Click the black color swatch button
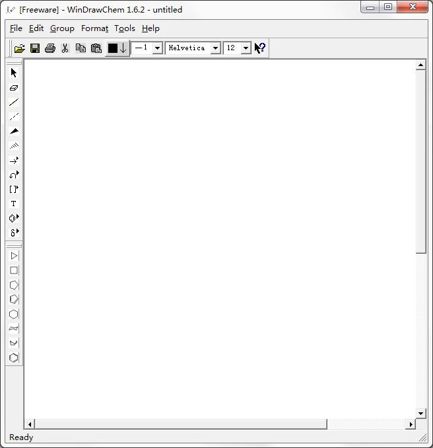This screenshot has width=433, height=448. tap(117, 48)
